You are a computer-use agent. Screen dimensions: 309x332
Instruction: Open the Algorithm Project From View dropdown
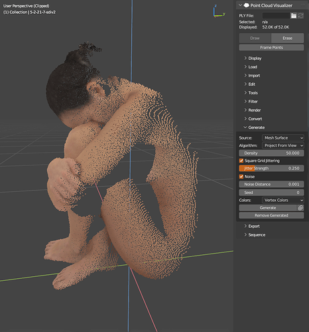click(283, 145)
